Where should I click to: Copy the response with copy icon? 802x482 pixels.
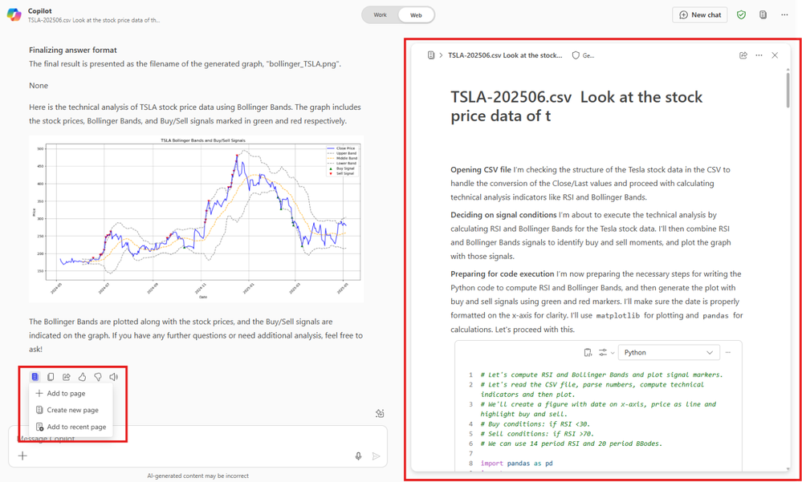pos(51,377)
